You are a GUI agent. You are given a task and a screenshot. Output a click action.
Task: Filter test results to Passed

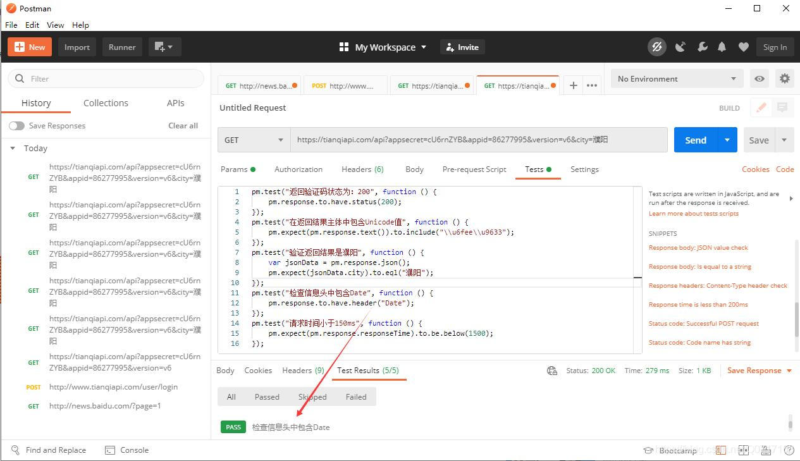[x=267, y=396]
